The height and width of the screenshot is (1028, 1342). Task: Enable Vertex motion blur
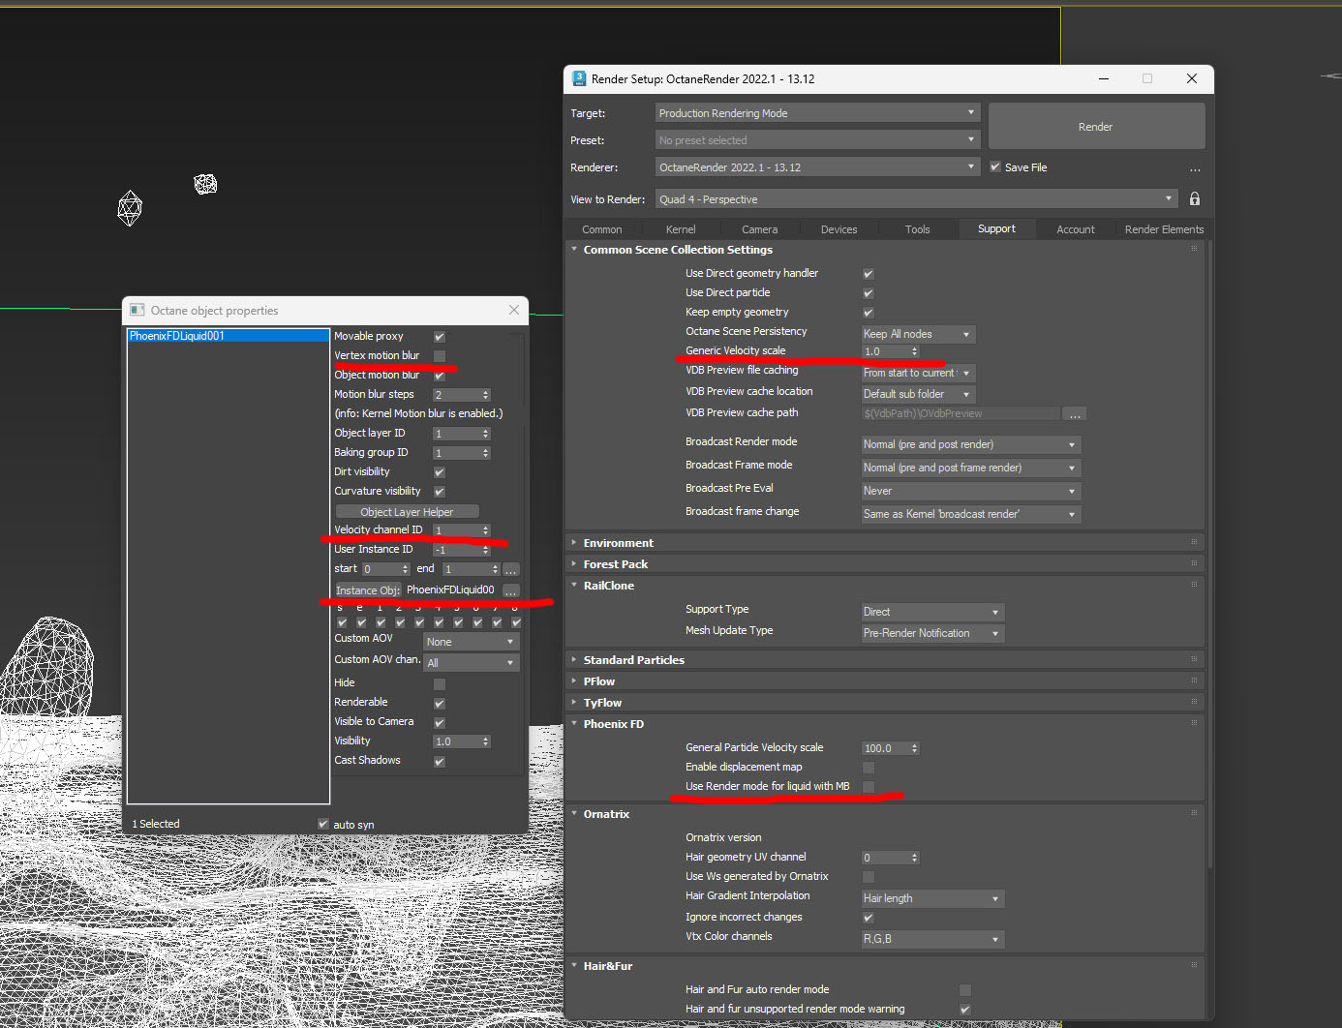[x=440, y=356]
